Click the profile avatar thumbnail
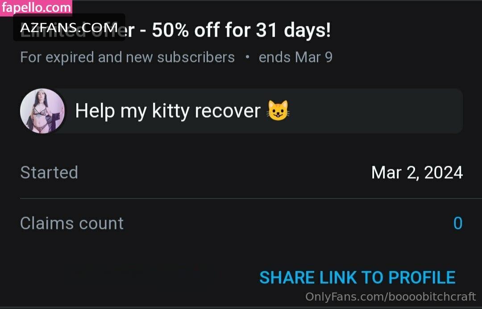This screenshot has height=309, width=482. [x=42, y=111]
